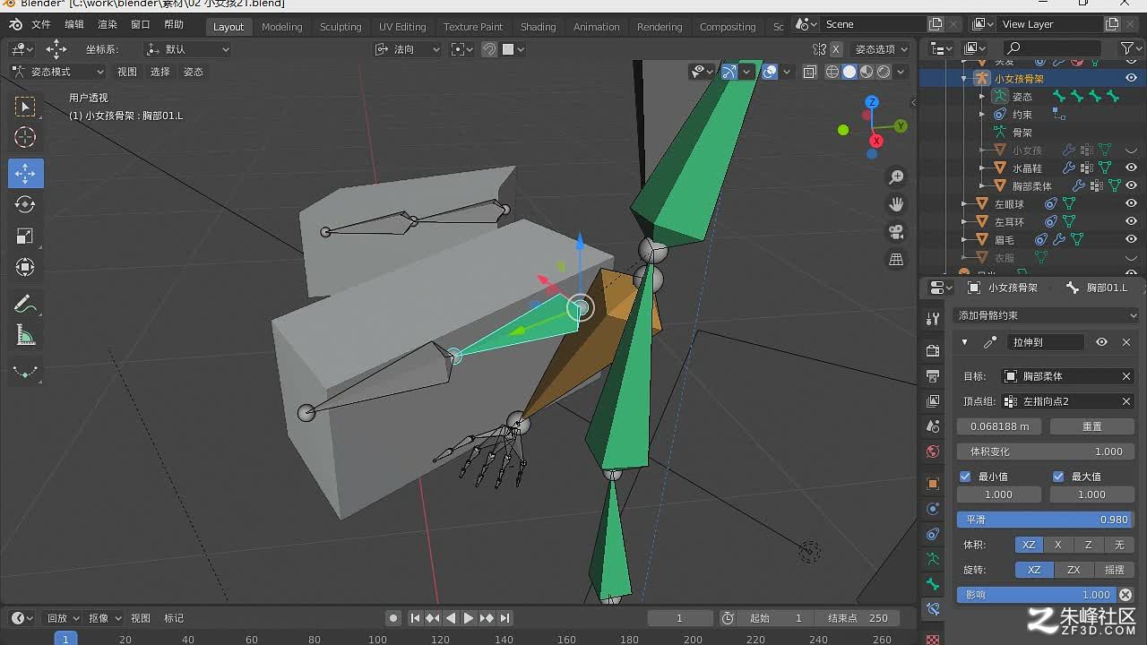1147x645 pixels.
Task: Hide 胸部柔体 object in outliner
Action: (1131, 186)
